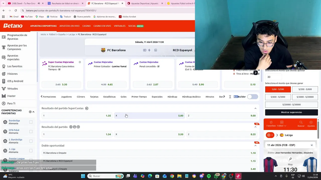The height and width of the screenshot is (180, 321).
Task: Click the SuperCuotas badge icon next to title
Action: click(87, 108)
